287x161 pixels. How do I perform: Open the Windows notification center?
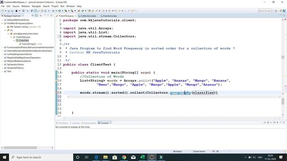(281, 157)
